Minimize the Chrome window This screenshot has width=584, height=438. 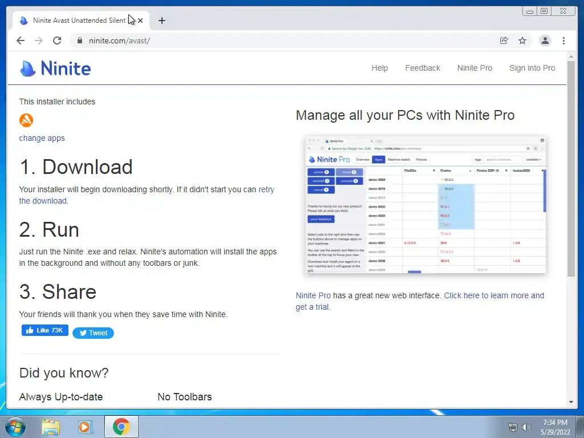pyautogui.click(x=530, y=11)
